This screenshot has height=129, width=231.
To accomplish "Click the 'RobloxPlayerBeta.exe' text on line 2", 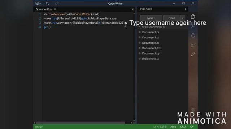I will coord(102,18).
